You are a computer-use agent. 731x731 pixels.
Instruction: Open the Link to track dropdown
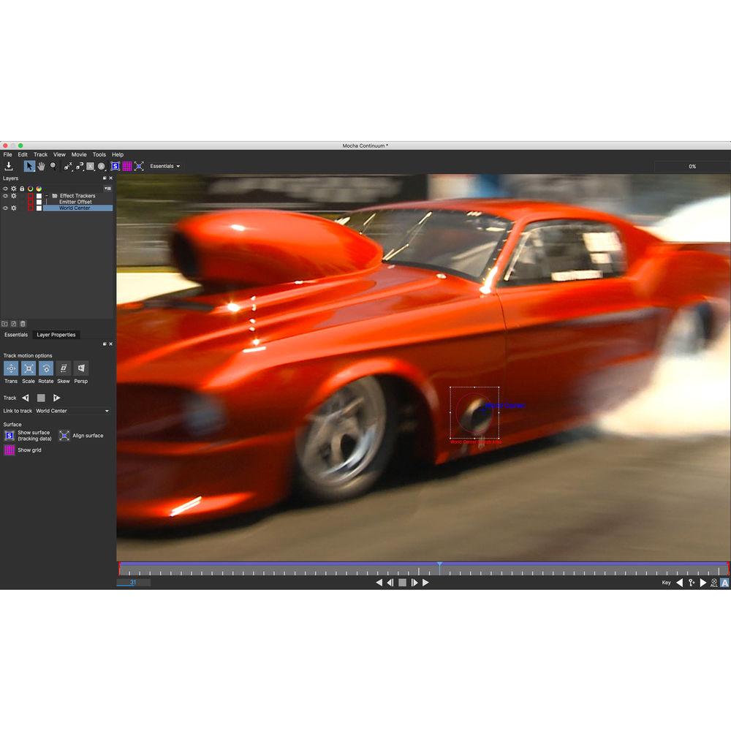tap(107, 411)
